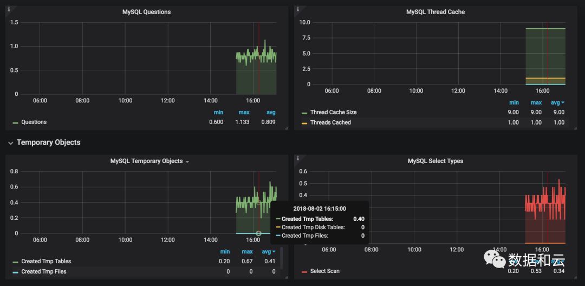Click the Questions avg value 0.809

pyautogui.click(x=268, y=122)
